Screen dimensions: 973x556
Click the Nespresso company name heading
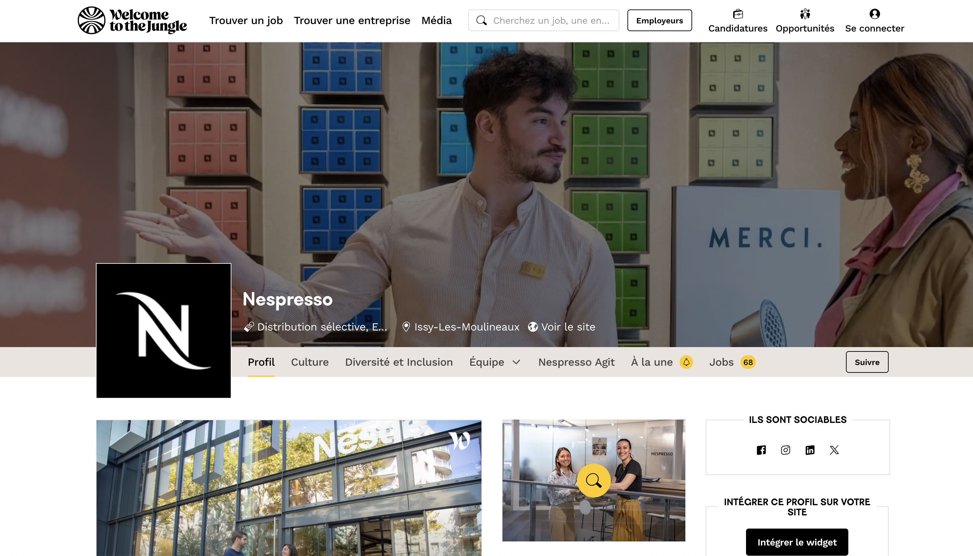coord(288,299)
